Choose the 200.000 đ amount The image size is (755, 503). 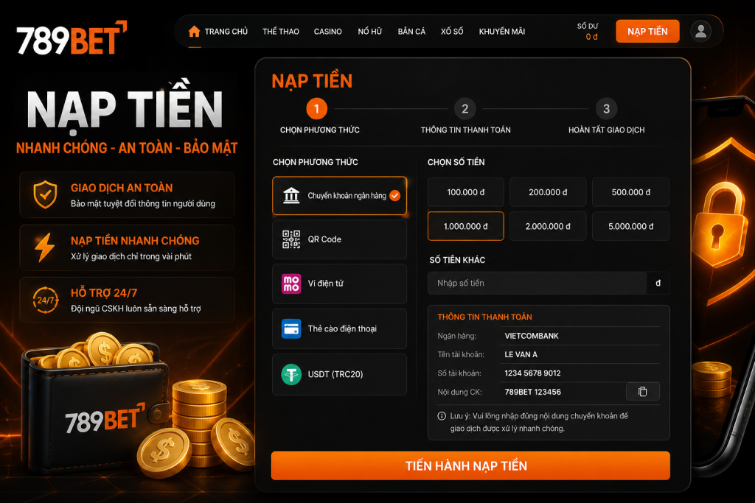point(548,192)
